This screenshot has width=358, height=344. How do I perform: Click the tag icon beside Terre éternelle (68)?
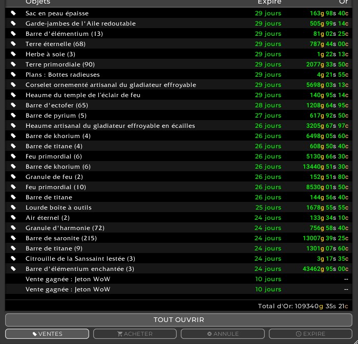point(13,44)
